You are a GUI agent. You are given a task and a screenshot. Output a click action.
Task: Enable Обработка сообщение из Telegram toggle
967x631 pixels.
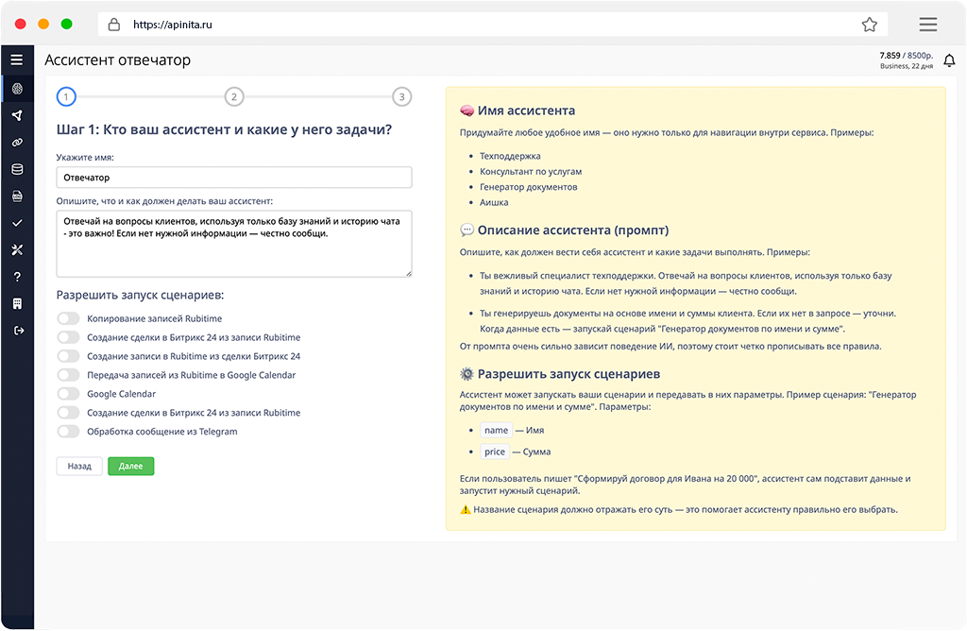click(68, 432)
